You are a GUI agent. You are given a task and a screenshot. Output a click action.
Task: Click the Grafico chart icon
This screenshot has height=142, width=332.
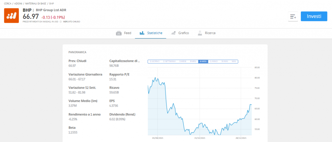click(x=173, y=33)
